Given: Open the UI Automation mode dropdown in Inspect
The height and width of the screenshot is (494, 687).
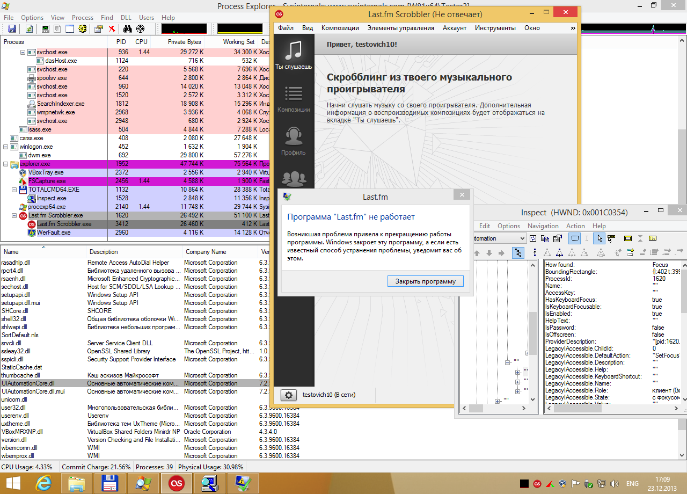Looking at the screenshot, I should tap(521, 238).
